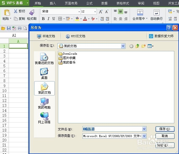The width and height of the screenshot is (179, 154).
Task: Switch to WPS Cloud Documents tab
Action: [x=75, y=36]
